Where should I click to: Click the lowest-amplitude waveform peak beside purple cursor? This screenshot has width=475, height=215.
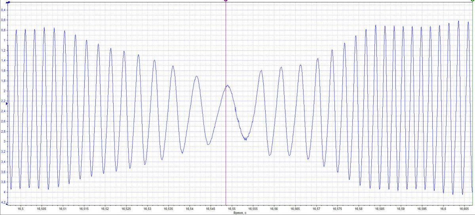(x=227, y=86)
